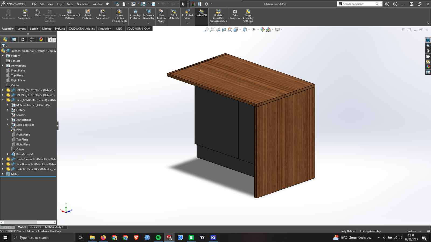Viewport: 431px width, 242px height.
Task: Expand the Mates folder in tree
Action: (3, 174)
